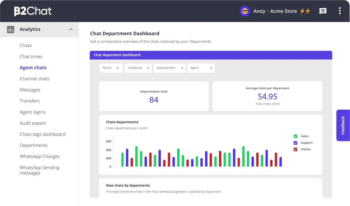The width and height of the screenshot is (350, 206).
Task: Click the 'Average chats per deparment' label
Action: pyautogui.click(x=267, y=88)
